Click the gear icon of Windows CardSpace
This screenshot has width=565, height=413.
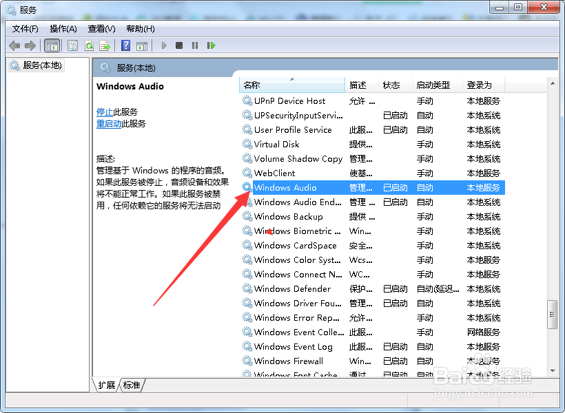click(x=247, y=245)
